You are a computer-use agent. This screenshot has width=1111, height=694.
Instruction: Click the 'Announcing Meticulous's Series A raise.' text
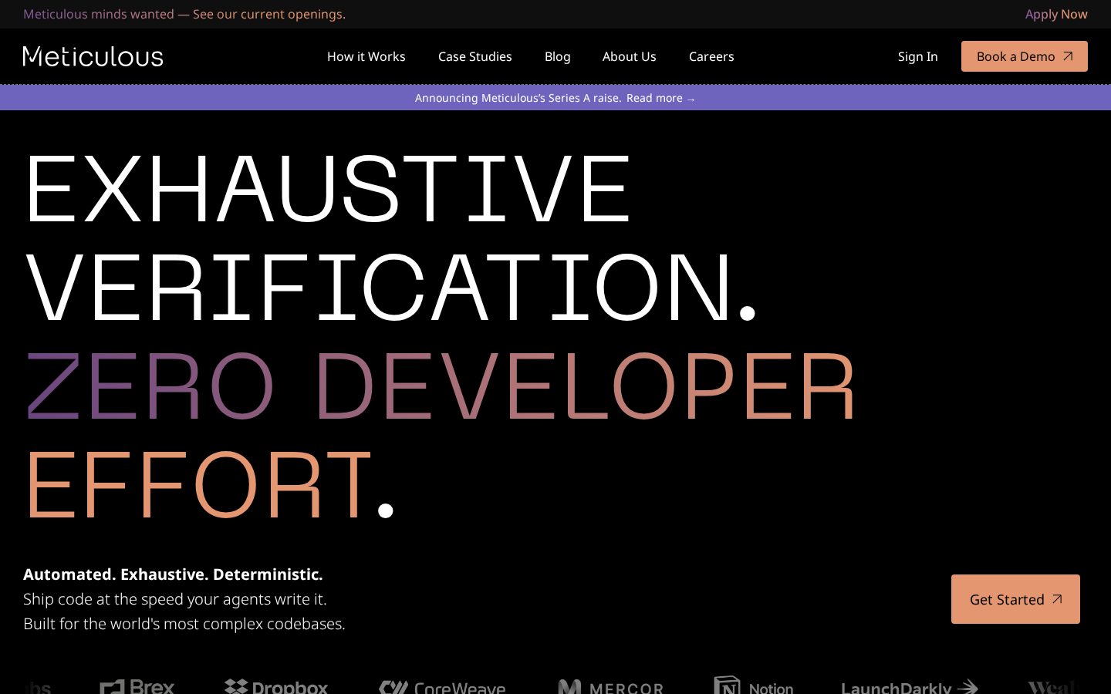518,98
